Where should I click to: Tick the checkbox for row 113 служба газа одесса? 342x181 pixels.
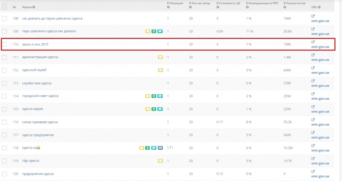tap(4, 83)
